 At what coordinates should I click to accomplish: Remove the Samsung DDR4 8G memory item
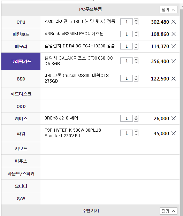point(174,46)
